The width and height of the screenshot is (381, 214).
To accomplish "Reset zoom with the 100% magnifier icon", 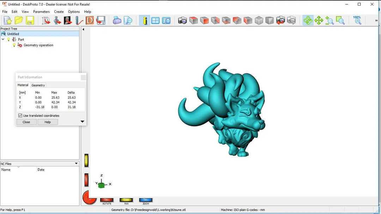I will click(357, 20).
